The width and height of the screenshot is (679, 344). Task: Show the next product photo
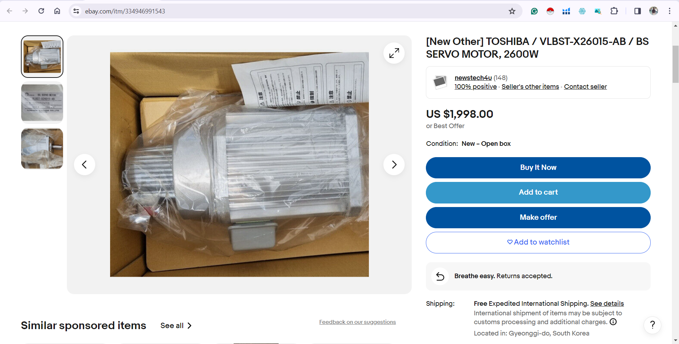pos(394,165)
